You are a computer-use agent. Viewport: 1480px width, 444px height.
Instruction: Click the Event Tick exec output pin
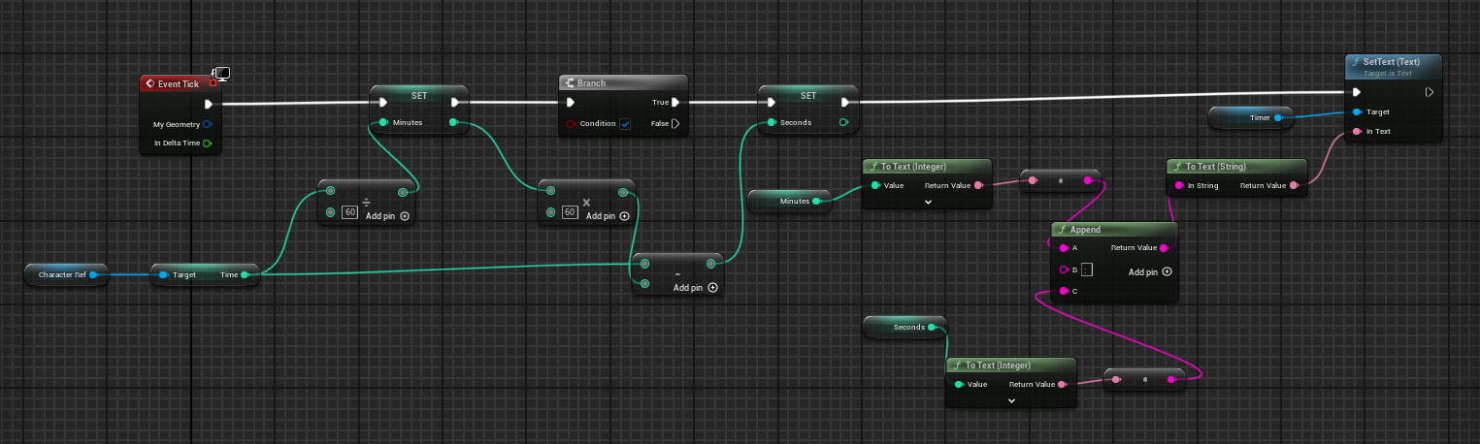[x=208, y=104]
